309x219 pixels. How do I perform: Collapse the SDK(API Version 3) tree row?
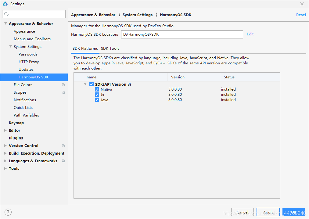(85, 84)
